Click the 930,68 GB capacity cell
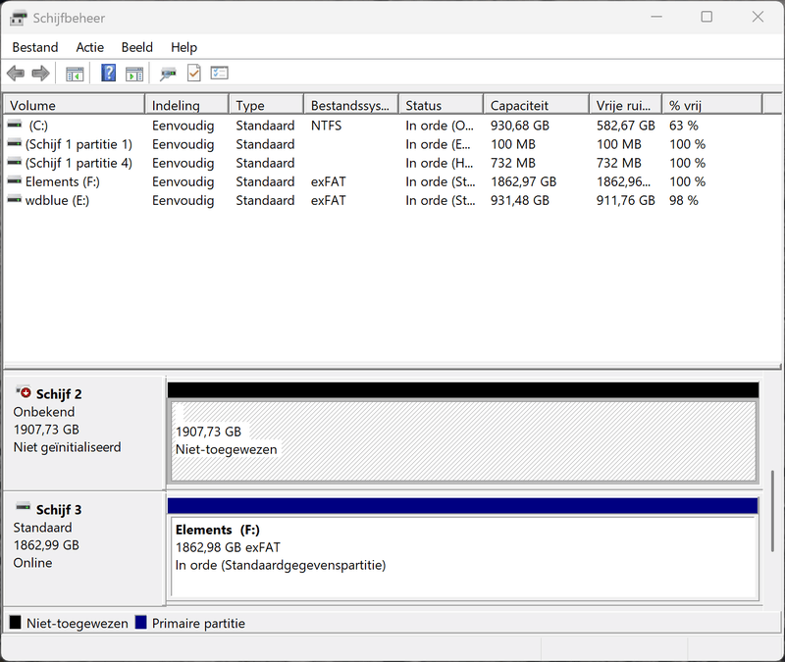Screen dimensions: 785x662 520,126
